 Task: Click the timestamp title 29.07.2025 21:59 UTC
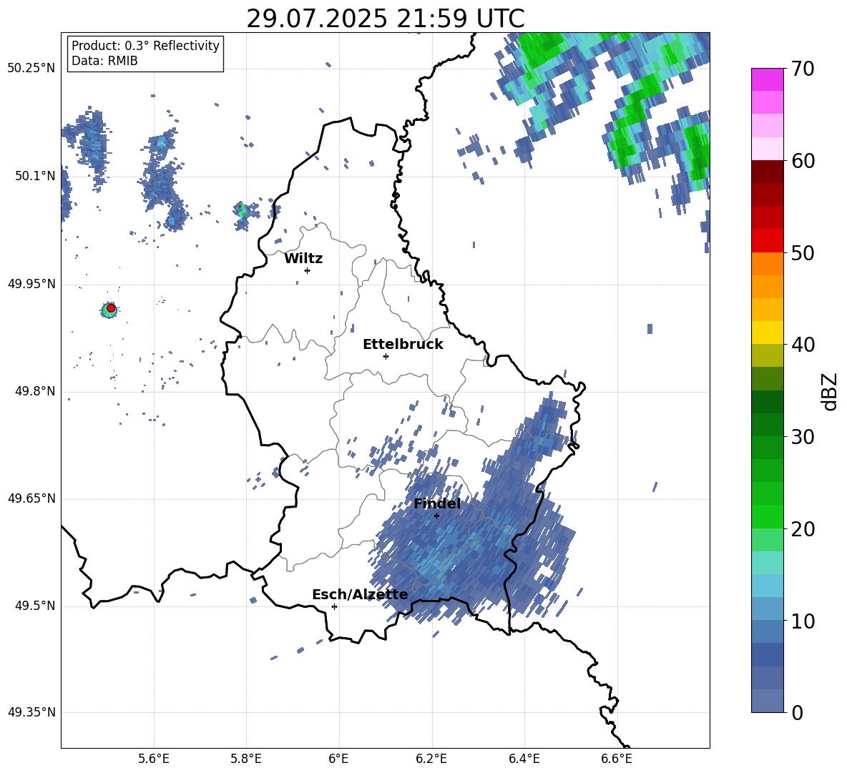(385, 19)
